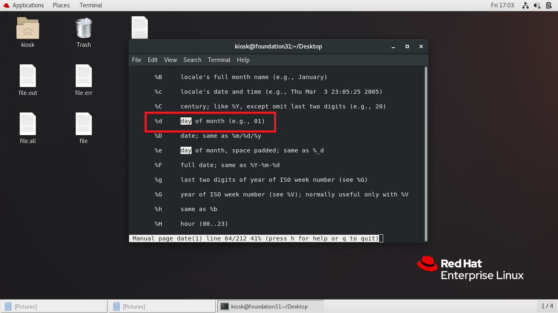
Task: Click the %B full month name line
Action: 241,77
